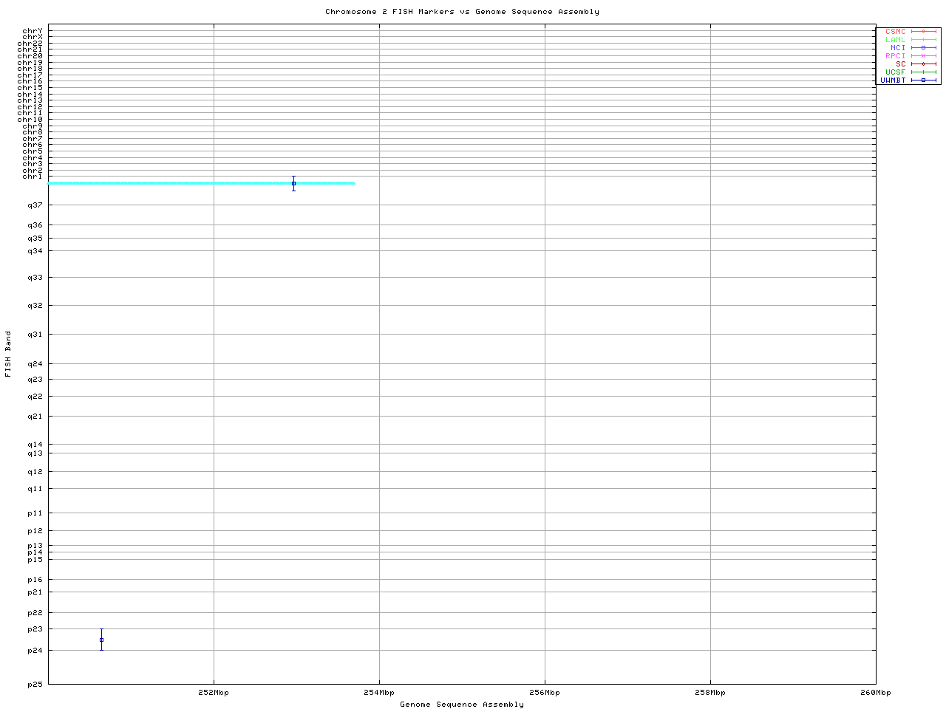Click the 258Mbp x-axis tick label
946x709 pixels.
pyautogui.click(x=710, y=693)
